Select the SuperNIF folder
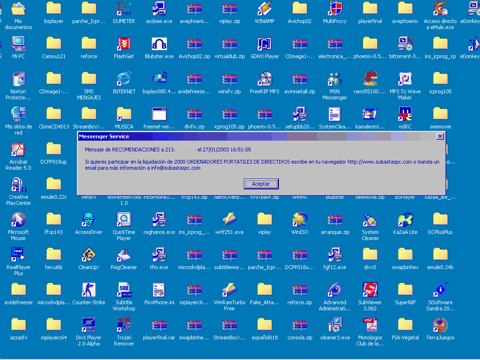 405,290
